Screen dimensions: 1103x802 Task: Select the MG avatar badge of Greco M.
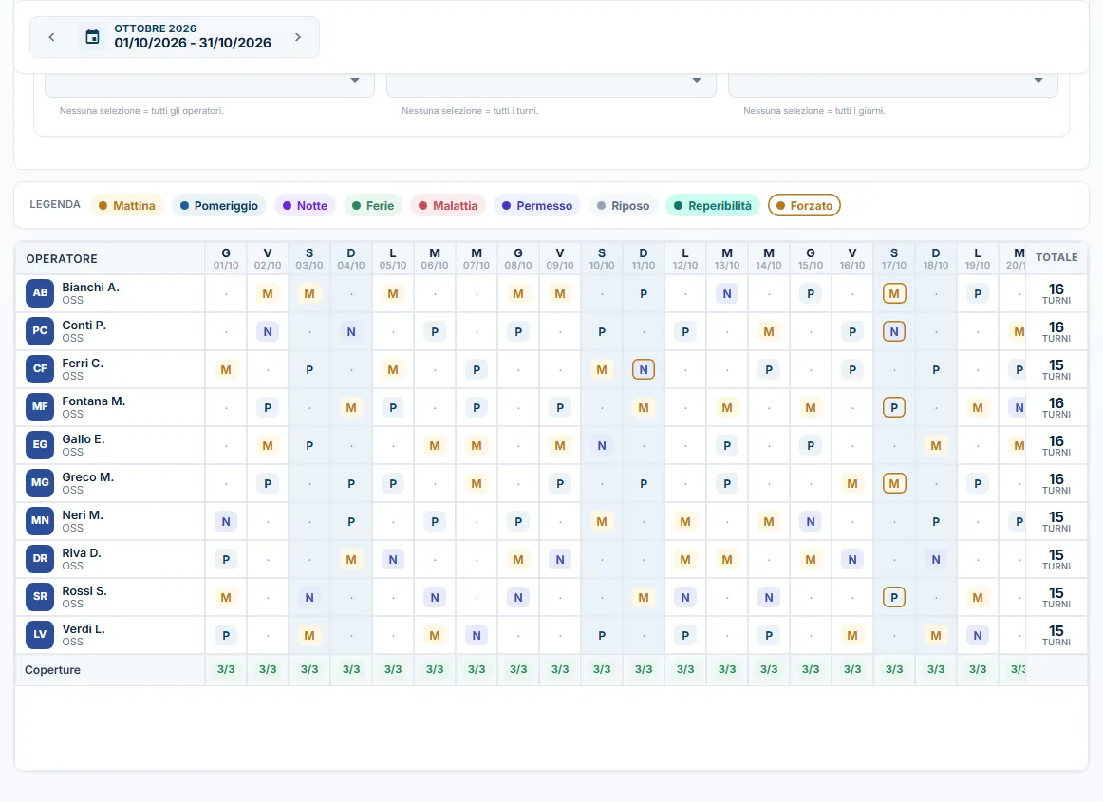pos(40,483)
